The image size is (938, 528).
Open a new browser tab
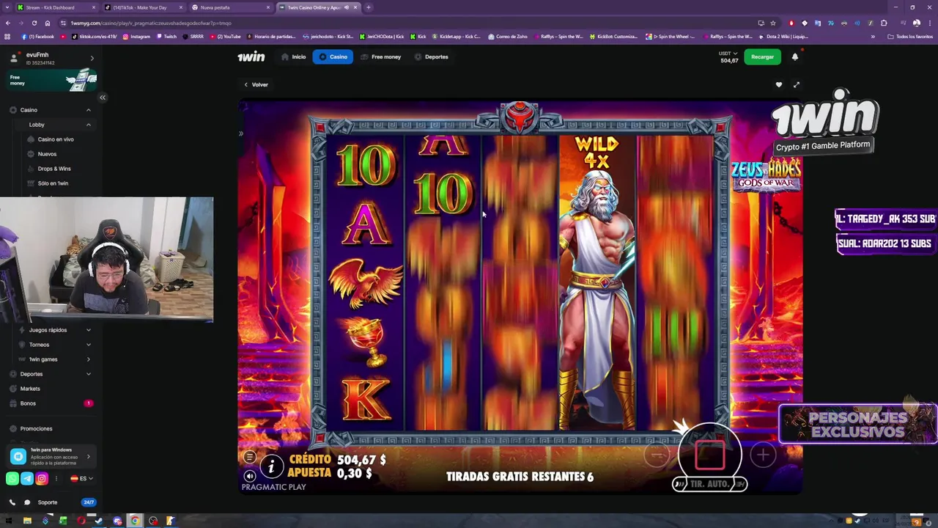point(369,7)
